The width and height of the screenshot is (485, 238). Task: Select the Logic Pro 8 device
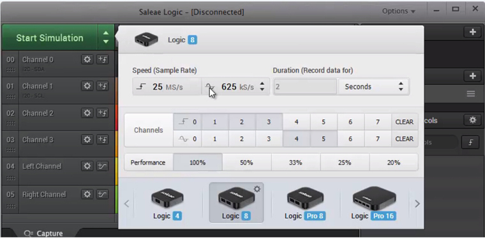pos(305,203)
